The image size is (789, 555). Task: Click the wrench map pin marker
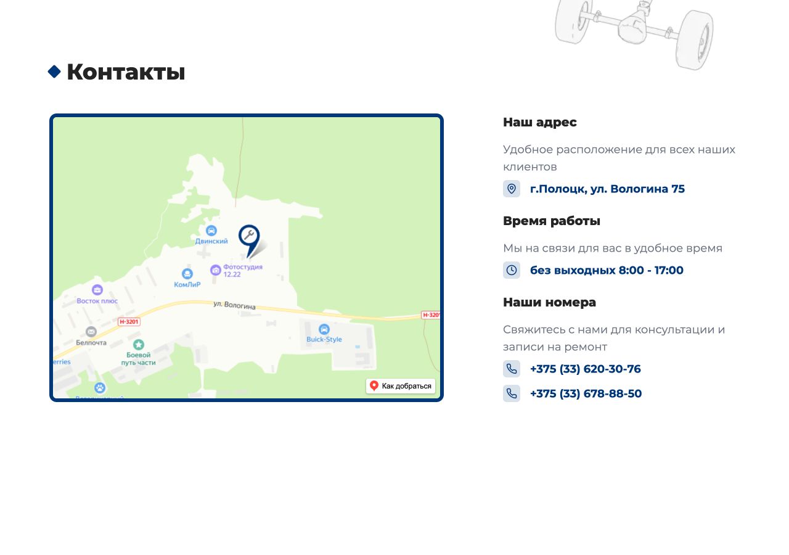(250, 240)
